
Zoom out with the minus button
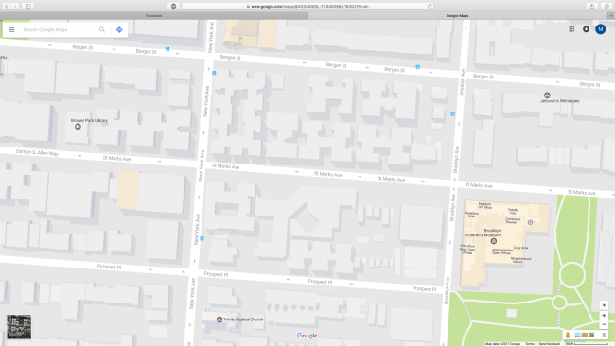point(604,324)
